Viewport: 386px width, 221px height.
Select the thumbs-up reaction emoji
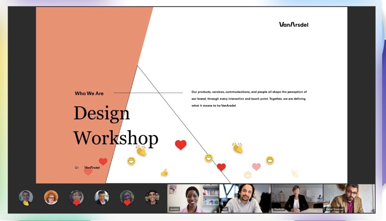click(x=164, y=172)
